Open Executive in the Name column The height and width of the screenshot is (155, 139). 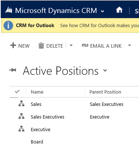coord(41,130)
